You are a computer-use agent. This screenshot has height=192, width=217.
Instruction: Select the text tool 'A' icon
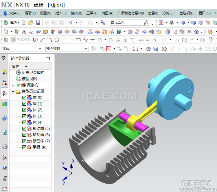tap(24, 32)
